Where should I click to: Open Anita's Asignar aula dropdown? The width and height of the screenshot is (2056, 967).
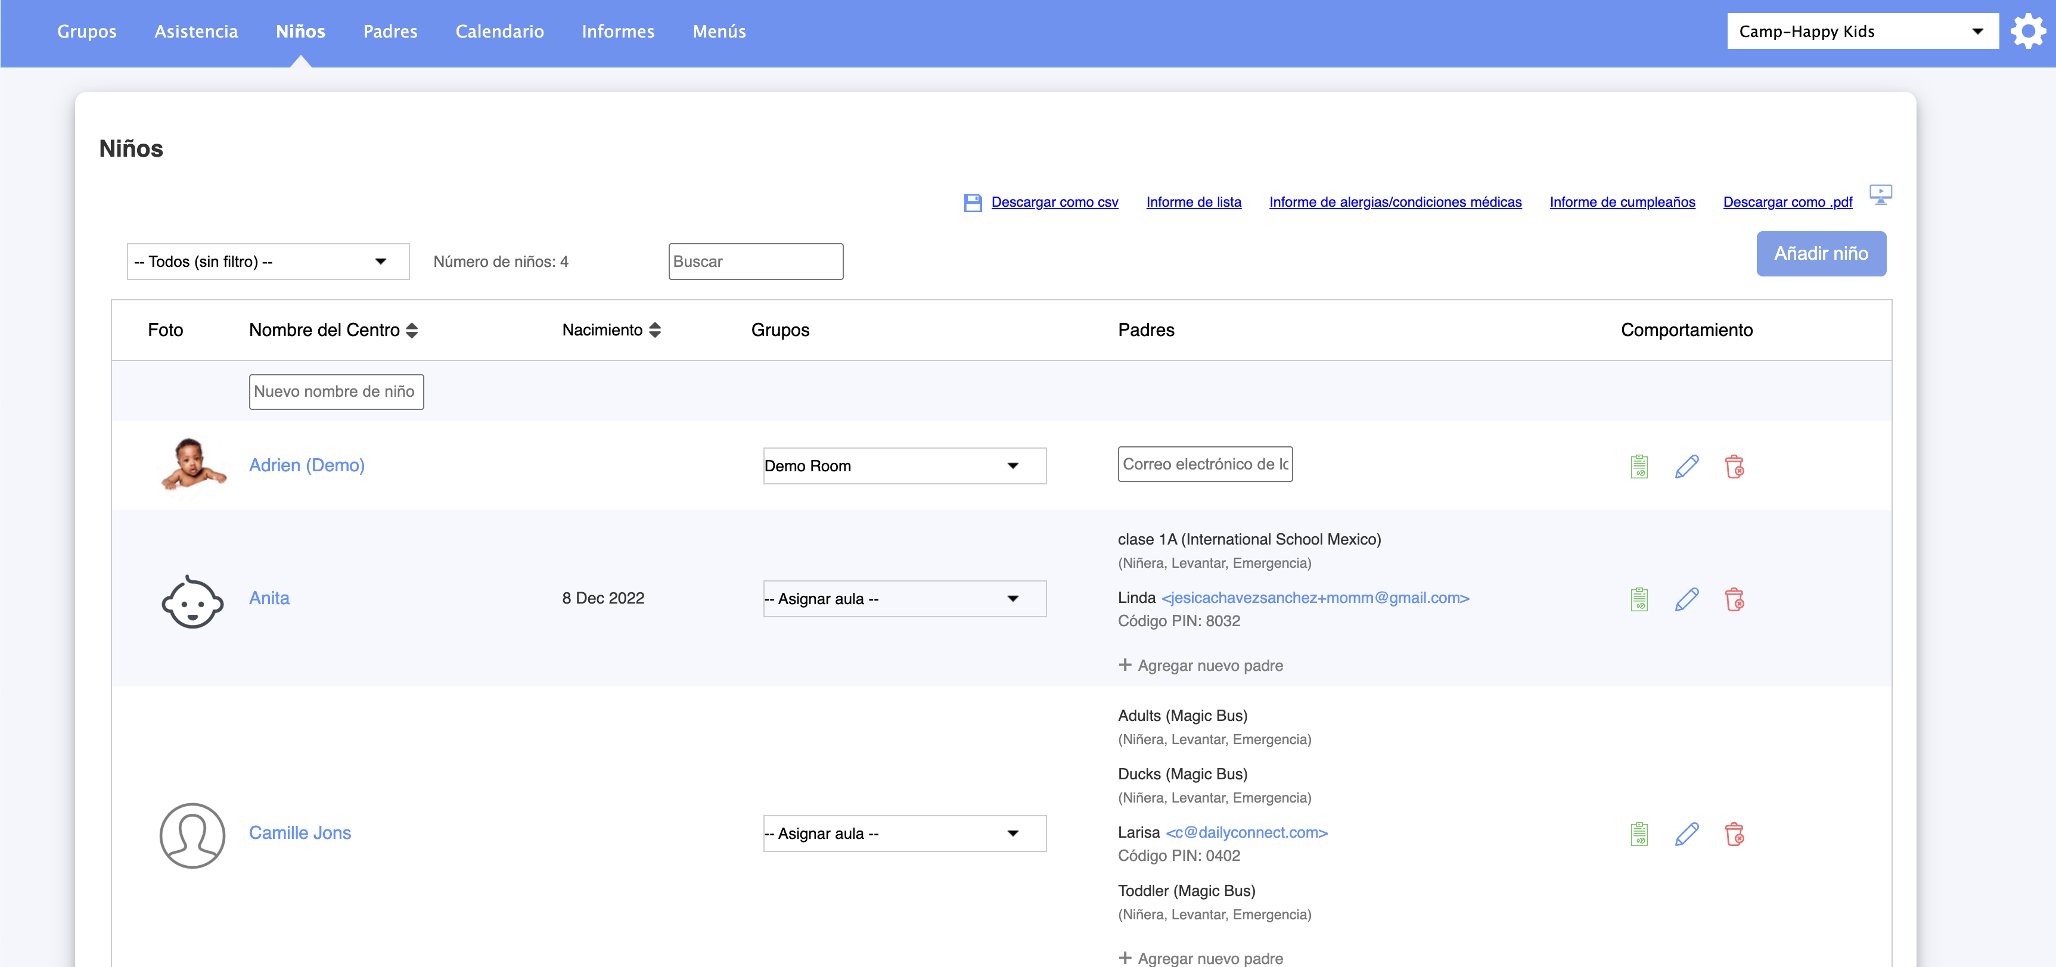coord(903,599)
